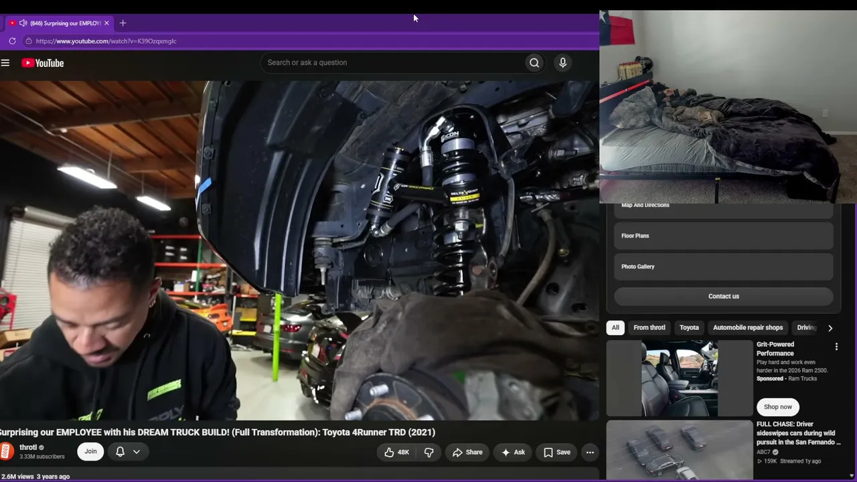
Task: Open the sponsored Ram ad options menu
Action: (x=836, y=347)
